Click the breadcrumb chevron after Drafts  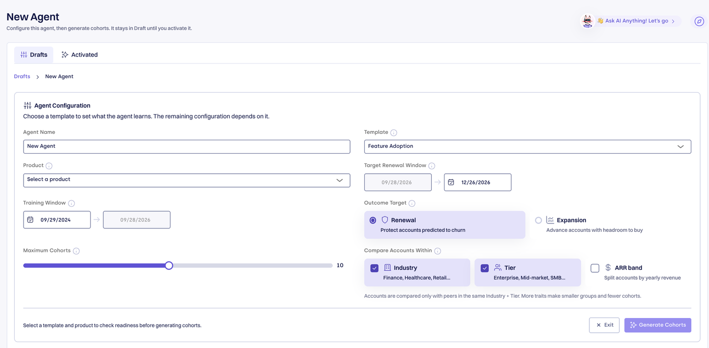tap(37, 77)
